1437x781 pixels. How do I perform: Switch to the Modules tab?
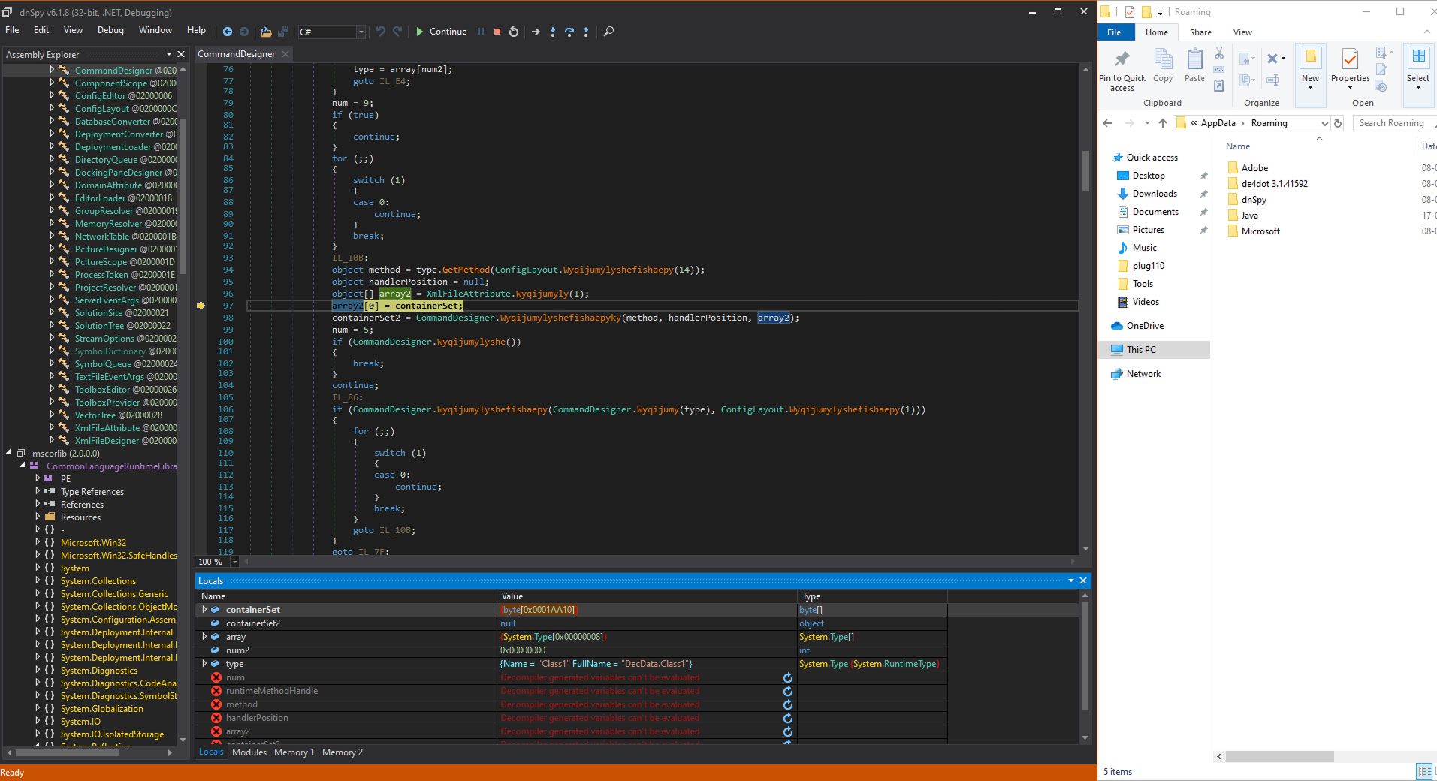click(x=249, y=752)
